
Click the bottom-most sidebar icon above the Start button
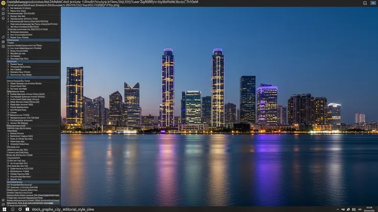click(x=3, y=204)
